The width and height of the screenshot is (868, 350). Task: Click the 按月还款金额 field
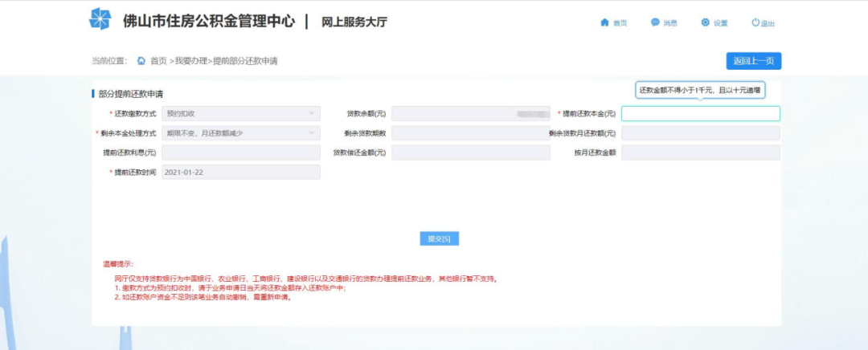(x=700, y=153)
